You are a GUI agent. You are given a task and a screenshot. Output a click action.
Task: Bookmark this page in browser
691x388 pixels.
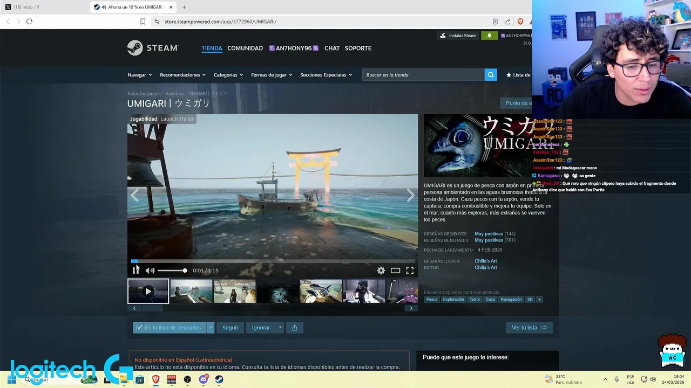pyautogui.click(x=143, y=22)
